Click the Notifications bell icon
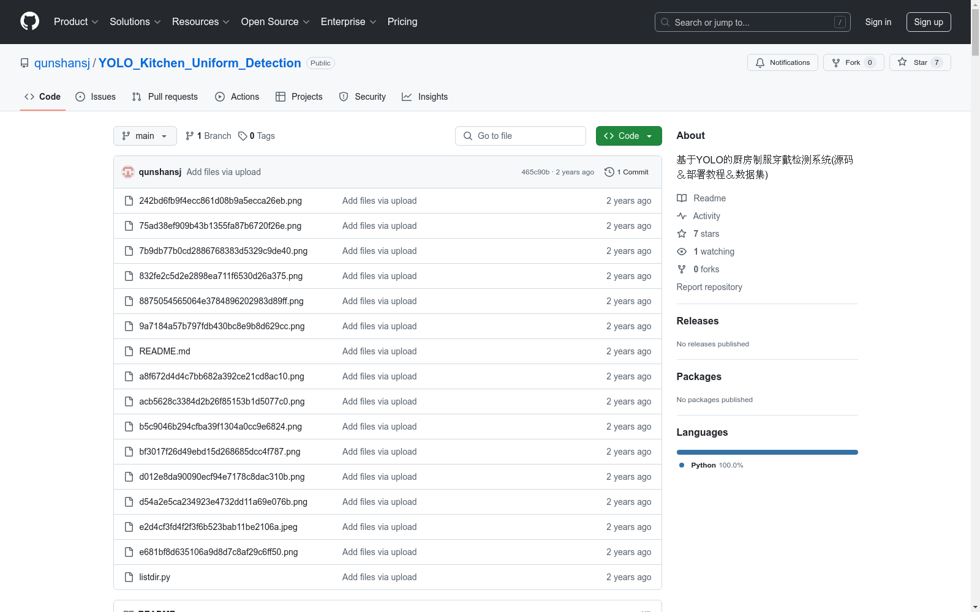 point(760,62)
